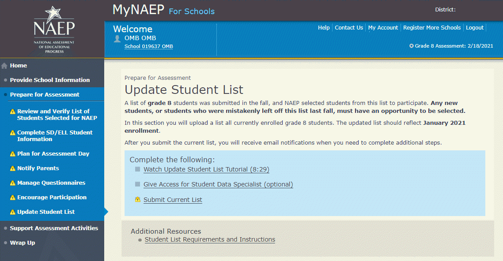The image size is (503, 261).
Task: Click the Register More Schools link
Action: click(x=432, y=27)
